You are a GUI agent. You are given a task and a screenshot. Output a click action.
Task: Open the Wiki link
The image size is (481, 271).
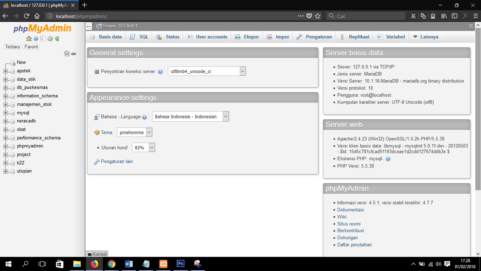[342, 217]
